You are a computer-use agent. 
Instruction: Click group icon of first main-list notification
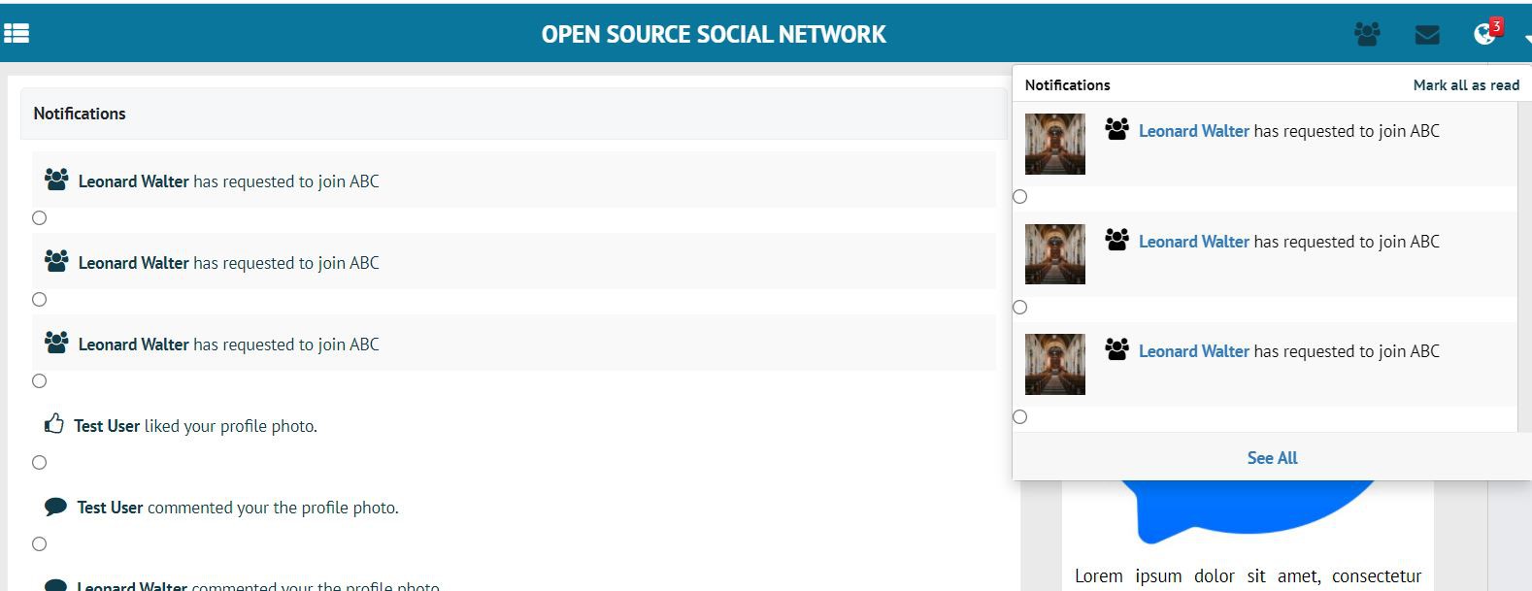[56, 180]
